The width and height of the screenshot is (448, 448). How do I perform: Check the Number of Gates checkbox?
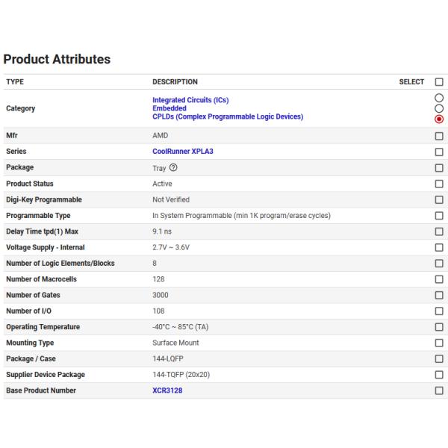(439, 295)
